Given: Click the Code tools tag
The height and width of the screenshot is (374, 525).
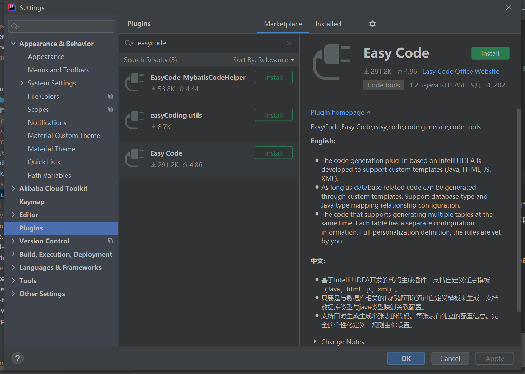Looking at the screenshot, I should pos(383,85).
